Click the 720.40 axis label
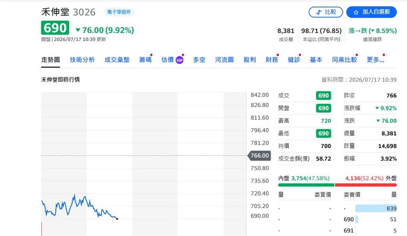407x236 pixels. (x=260, y=193)
